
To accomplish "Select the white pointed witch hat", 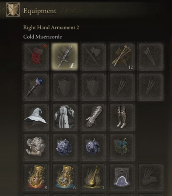I will 36,117.
